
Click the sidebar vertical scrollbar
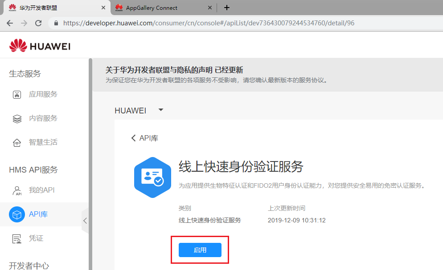[90, 160]
